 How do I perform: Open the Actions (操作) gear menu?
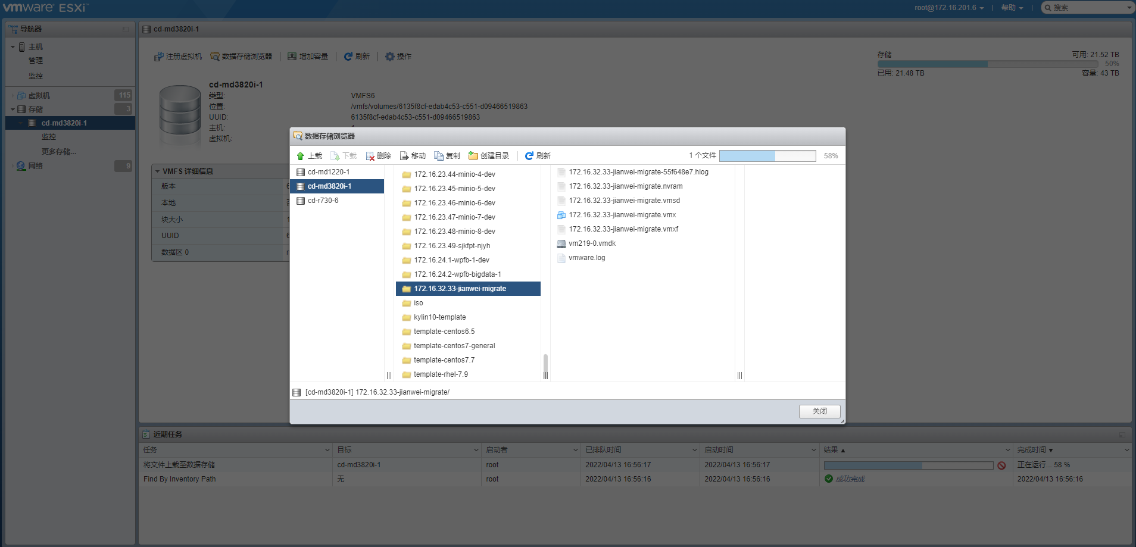398,57
